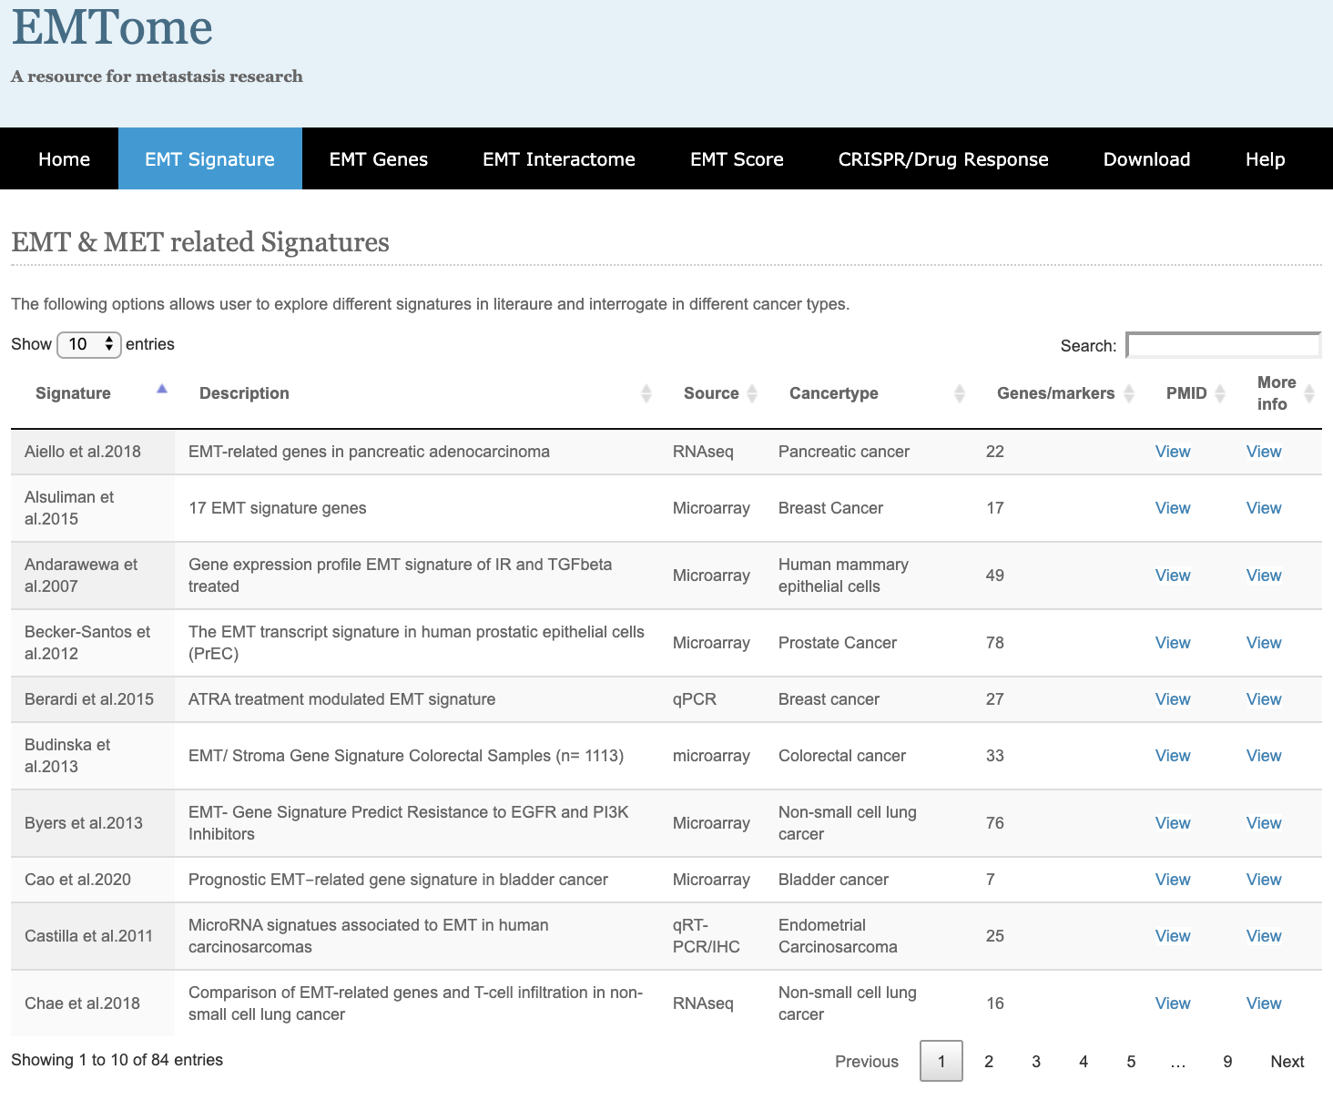Image resolution: width=1333 pixels, height=1100 pixels.
Task: Click the 'Prostate Cancer' cancertype cell
Action: [838, 643]
